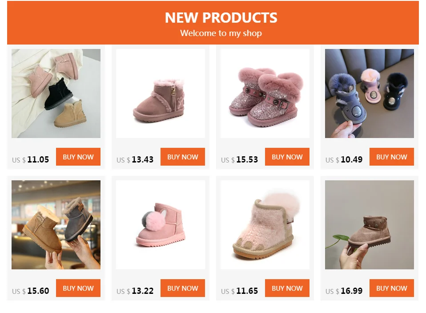Click the NEW PRODUCTS banner heading
This screenshot has width=426, height=313.
point(221,18)
